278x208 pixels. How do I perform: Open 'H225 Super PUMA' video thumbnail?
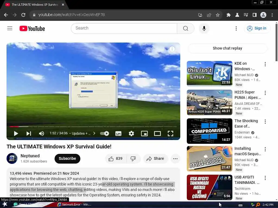coord(209,102)
